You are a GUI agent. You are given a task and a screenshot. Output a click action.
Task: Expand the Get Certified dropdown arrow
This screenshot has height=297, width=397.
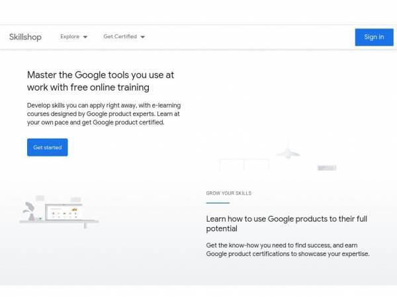142,37
